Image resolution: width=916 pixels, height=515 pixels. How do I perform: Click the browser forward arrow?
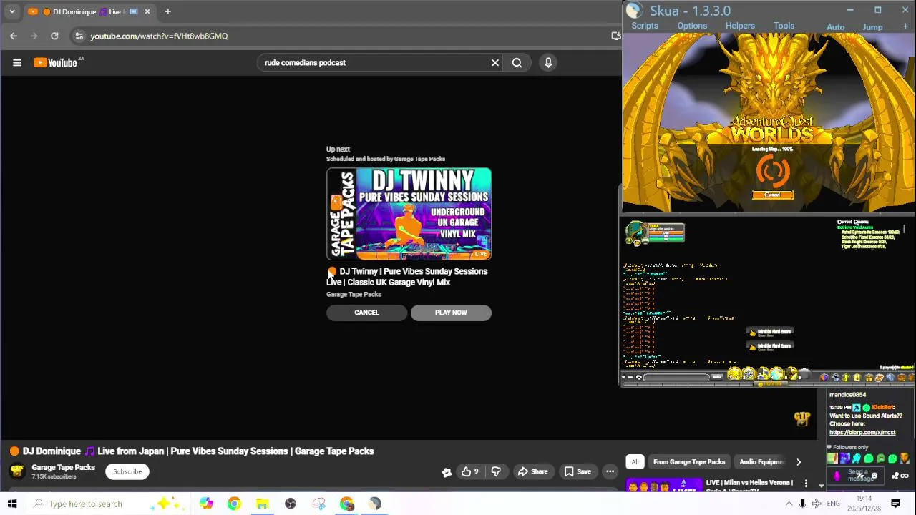[34, 36]
